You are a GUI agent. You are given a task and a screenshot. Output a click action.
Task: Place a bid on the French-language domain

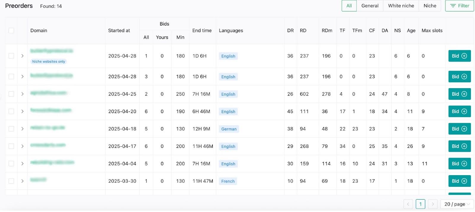[459, 181]
